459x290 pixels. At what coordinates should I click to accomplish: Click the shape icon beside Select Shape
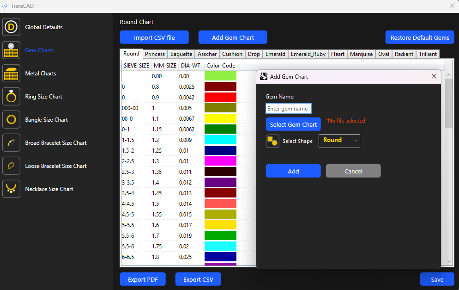[x=272, y=141]
